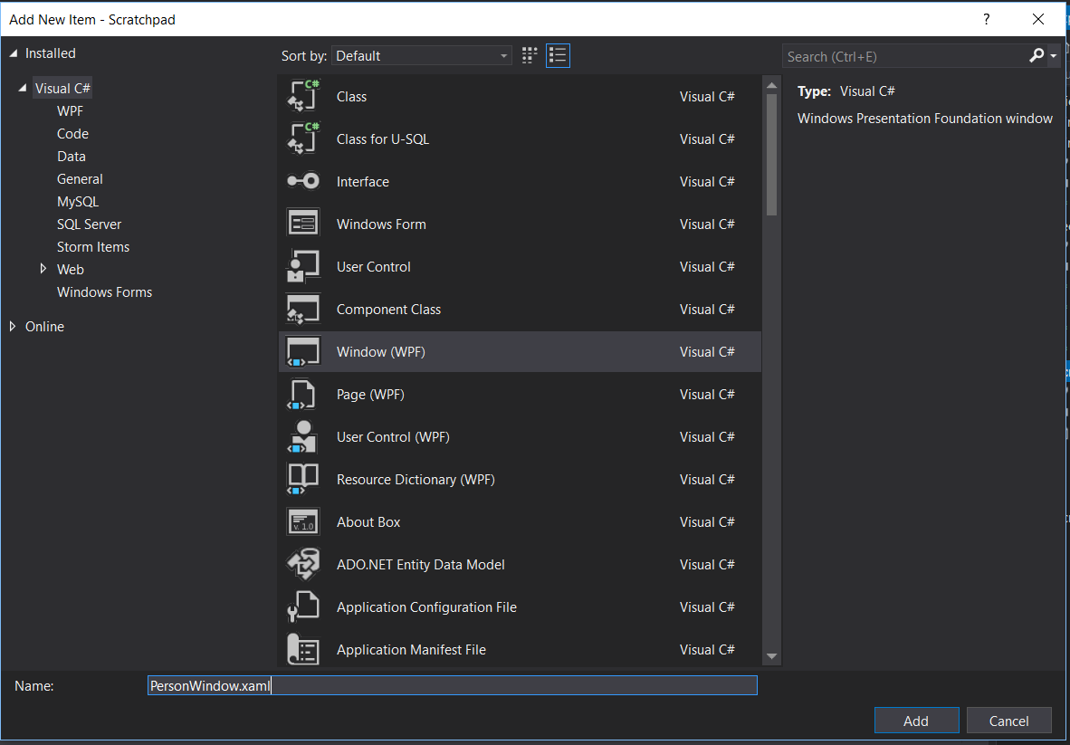The image size is (1070, 745).
Task: Click the template list scrollbar thumb
Action: [x=772, y=155]
